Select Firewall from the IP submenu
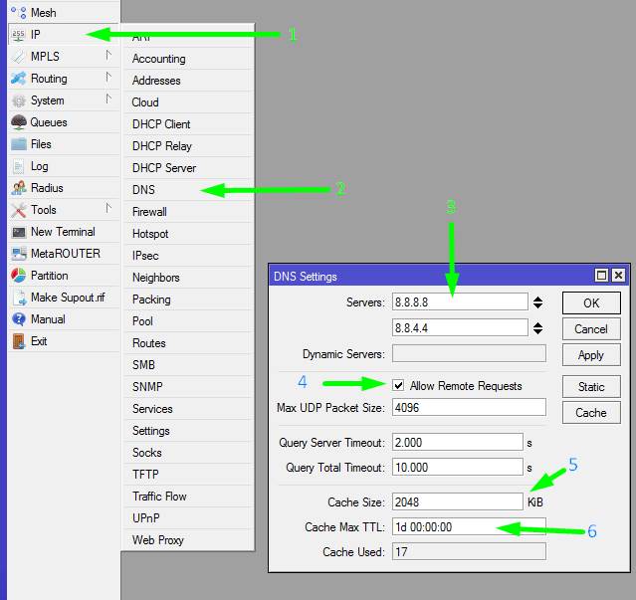This screenshot has height=600, width=636. point(149,212)
